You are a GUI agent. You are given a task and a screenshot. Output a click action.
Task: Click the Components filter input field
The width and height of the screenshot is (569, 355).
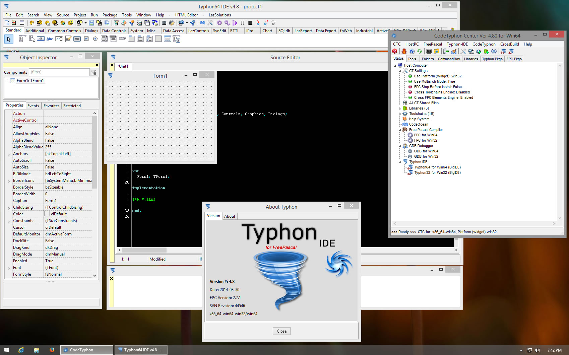59,72
